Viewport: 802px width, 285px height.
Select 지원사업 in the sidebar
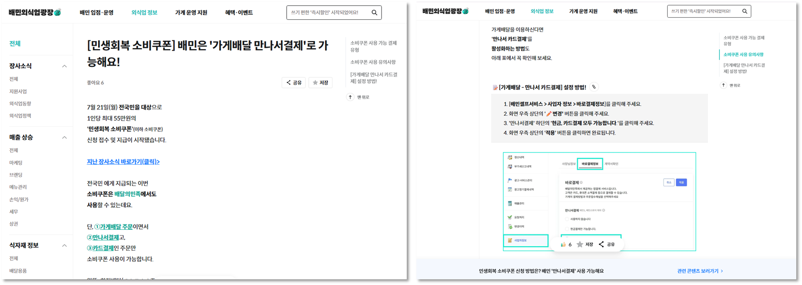18,91
